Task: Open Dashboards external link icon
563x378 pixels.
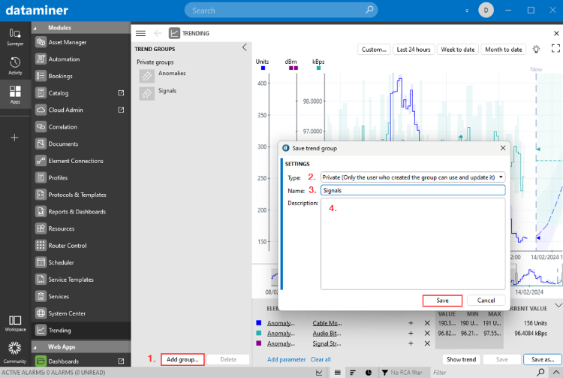Action: 121,361
